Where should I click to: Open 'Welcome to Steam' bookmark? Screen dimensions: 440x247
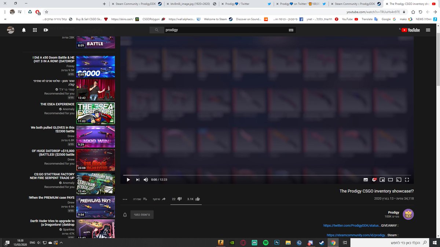coord(218,19)
